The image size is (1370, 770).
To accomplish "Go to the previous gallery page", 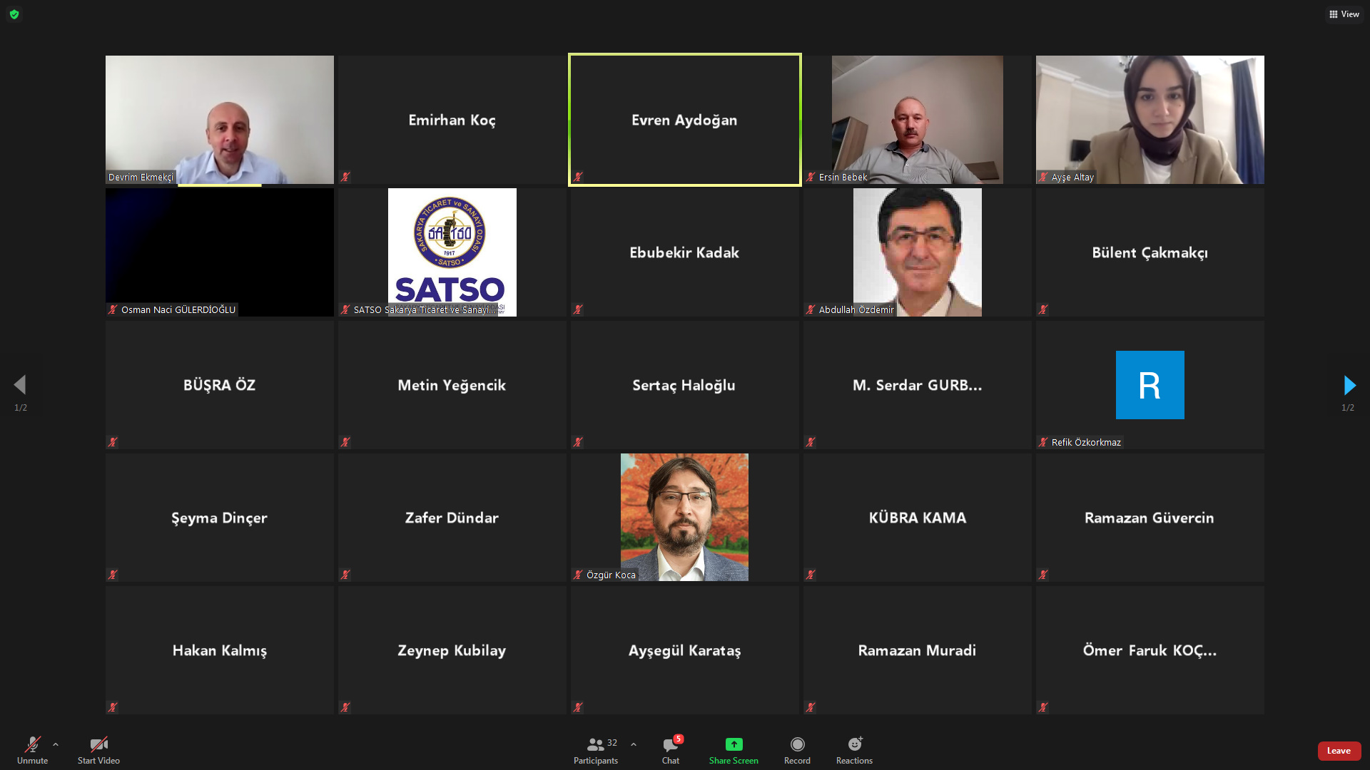I will (x=20, y=386).
